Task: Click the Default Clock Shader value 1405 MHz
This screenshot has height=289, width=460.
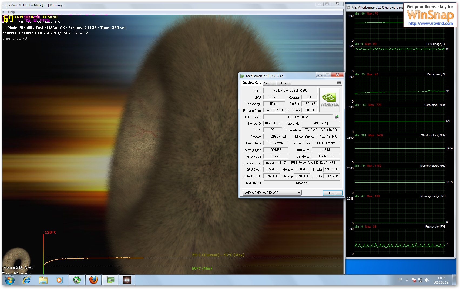Action: pos(331,176)
